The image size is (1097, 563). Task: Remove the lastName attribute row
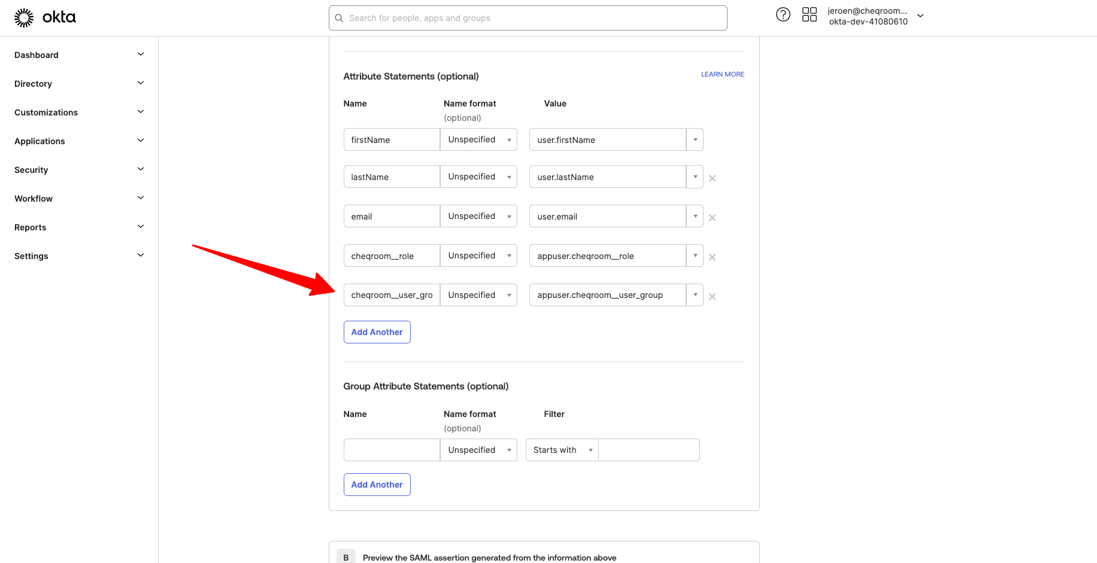[x=712, y=178]
